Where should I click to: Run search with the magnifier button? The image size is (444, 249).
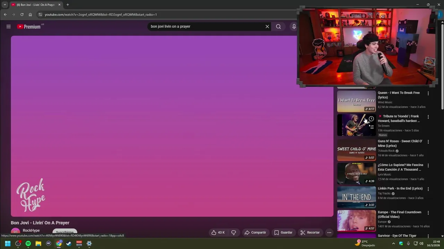tap(278, 27)
